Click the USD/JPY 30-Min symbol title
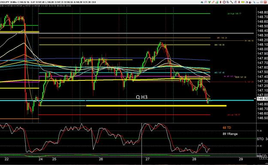The height and width of the screenshot is (165, 268). point(8,2)
